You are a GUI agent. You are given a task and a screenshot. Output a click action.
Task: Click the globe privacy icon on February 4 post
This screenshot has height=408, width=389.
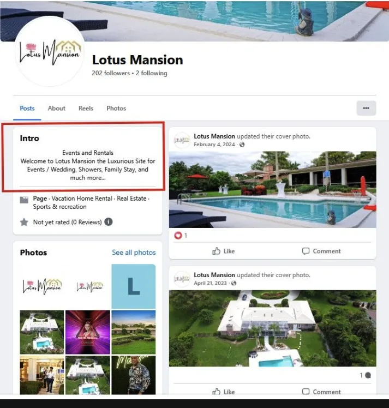pyautogui.click(x=242, y=145)
